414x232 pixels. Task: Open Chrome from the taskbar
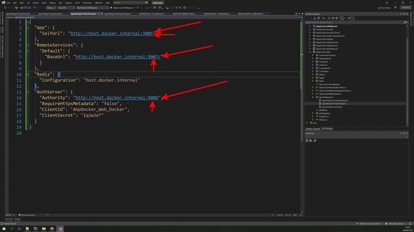pos(52,229)
